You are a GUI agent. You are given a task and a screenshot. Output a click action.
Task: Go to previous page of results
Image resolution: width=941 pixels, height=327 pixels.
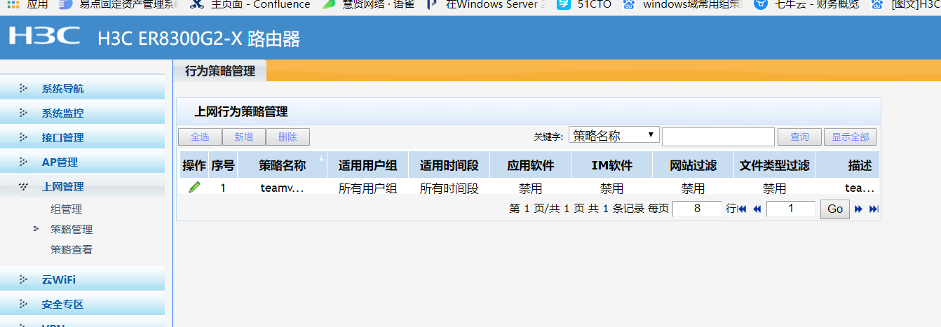pos(757,209)
